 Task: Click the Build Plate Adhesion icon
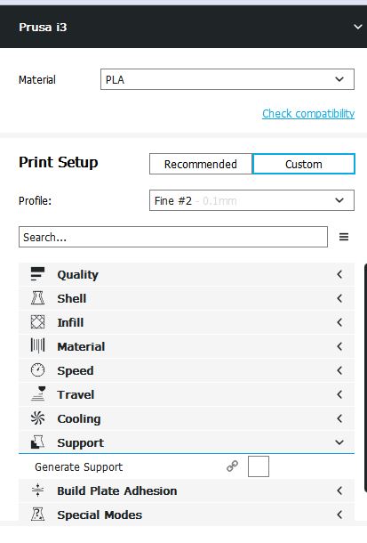click(x=37, y=490)
